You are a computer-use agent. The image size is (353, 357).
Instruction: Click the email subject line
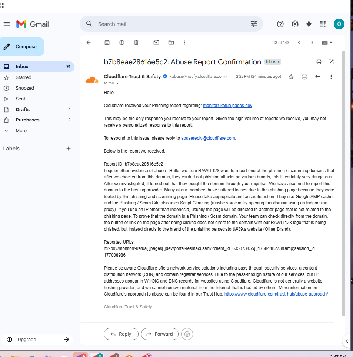182,62
